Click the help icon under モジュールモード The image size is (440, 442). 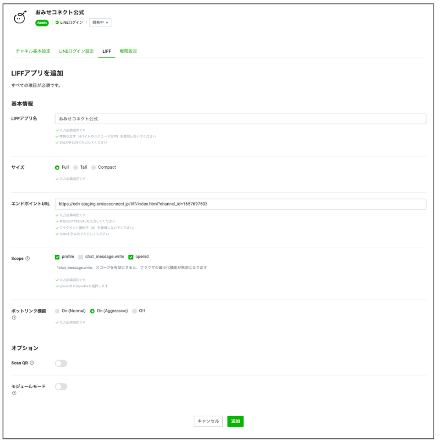[x=14, y=393]
